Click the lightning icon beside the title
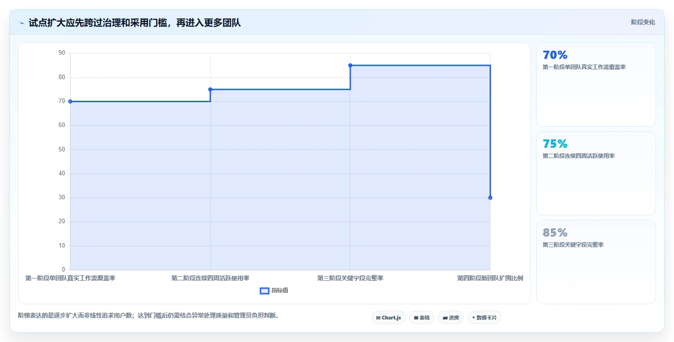 click(x=22, y=23)
